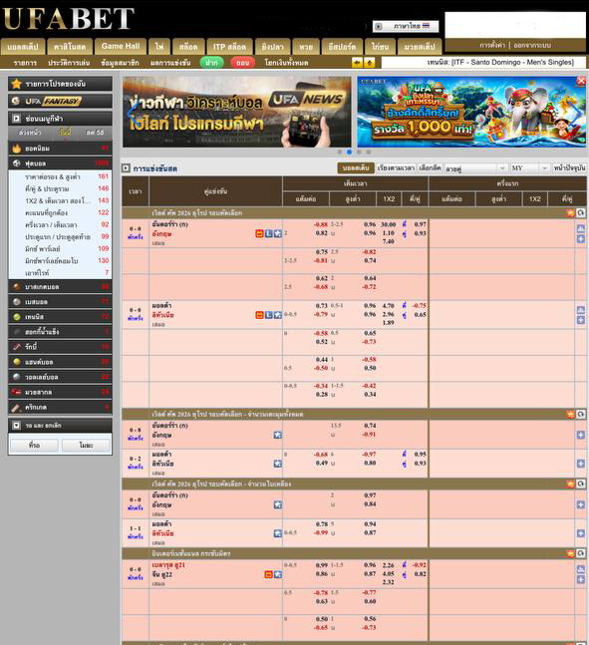Close the elephant promo banner
Screen dimensions: 589x645
pyautogui.click(x=581, y=81)
